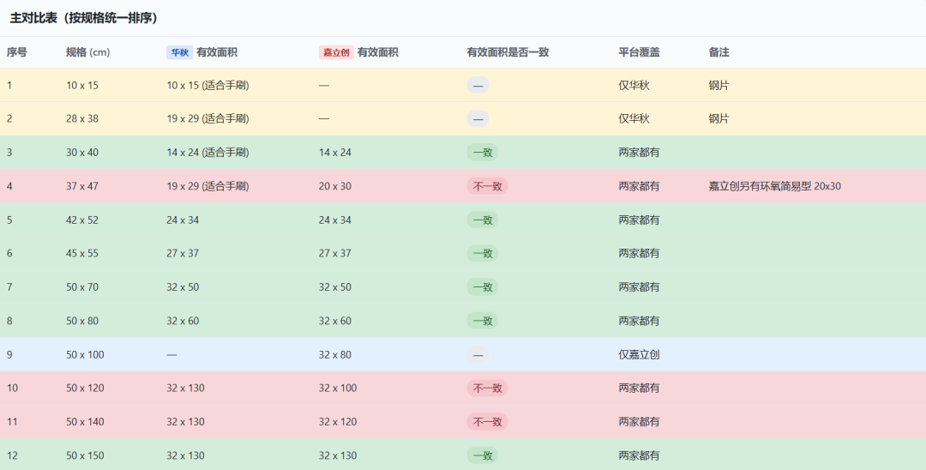
Task: Click the 备注 column header
Action: point(719,52)
